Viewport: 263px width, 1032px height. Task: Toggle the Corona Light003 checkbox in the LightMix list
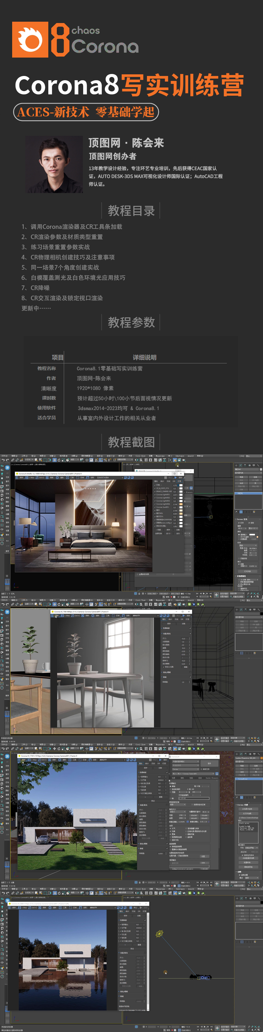155,501
